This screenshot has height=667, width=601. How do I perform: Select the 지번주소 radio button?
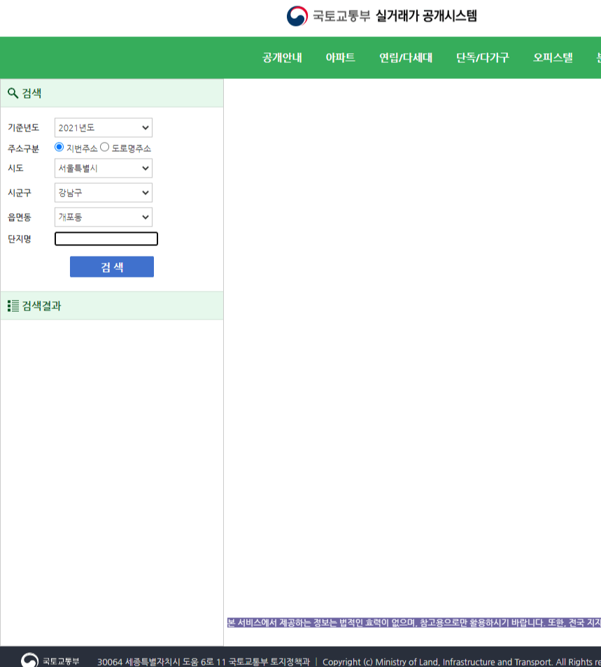coord(59,147)
